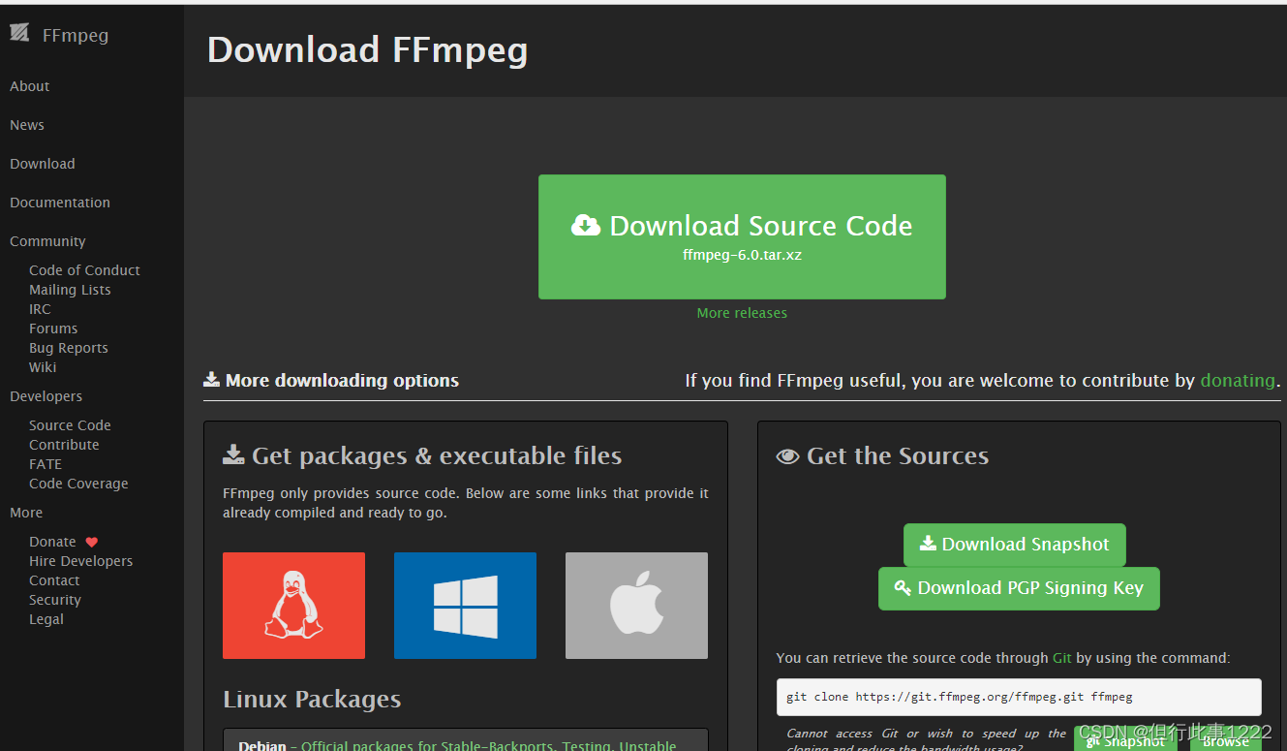The height and width of the screenshot is (751, 1287).
Task: Click the Download Source Code button
Action: [x=742, y=236]
